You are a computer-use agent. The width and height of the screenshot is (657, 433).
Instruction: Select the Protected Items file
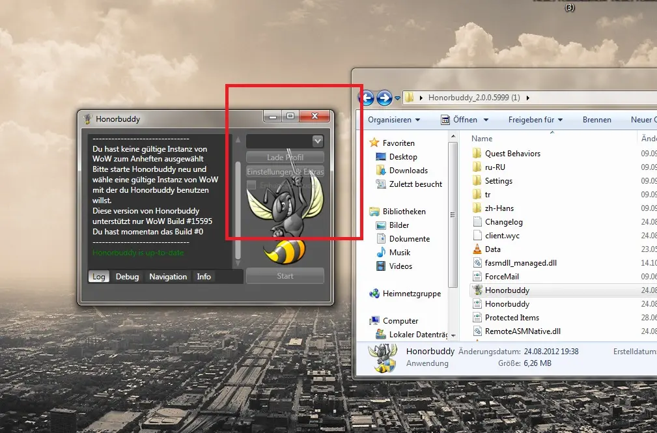tap(506, 318)
